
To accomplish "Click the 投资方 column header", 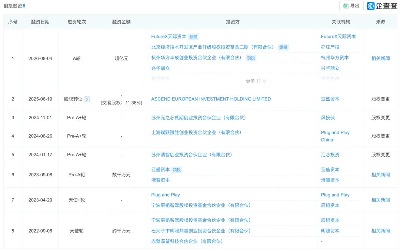I will click(x=233, y=22).
